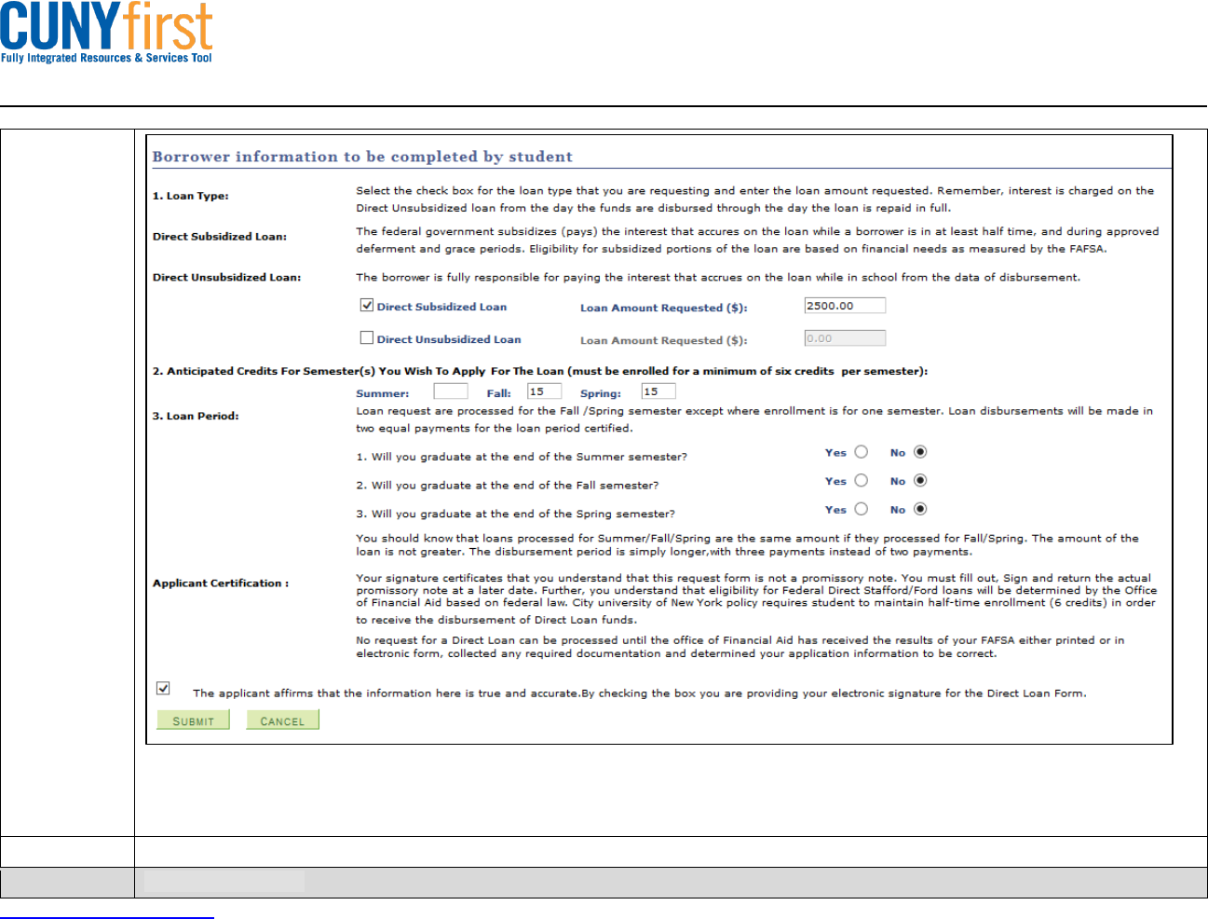Click the Summer credits input field
Image resolution: width=1208 pixels, height=919 pixels.
pyautogui.click(x=451, y=391)
